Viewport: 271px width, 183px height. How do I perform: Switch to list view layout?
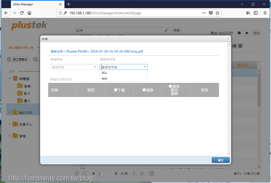[x=234, y=46]
